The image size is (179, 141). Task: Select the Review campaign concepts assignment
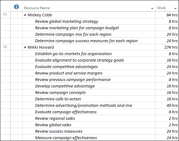click(x=60, y=93)
